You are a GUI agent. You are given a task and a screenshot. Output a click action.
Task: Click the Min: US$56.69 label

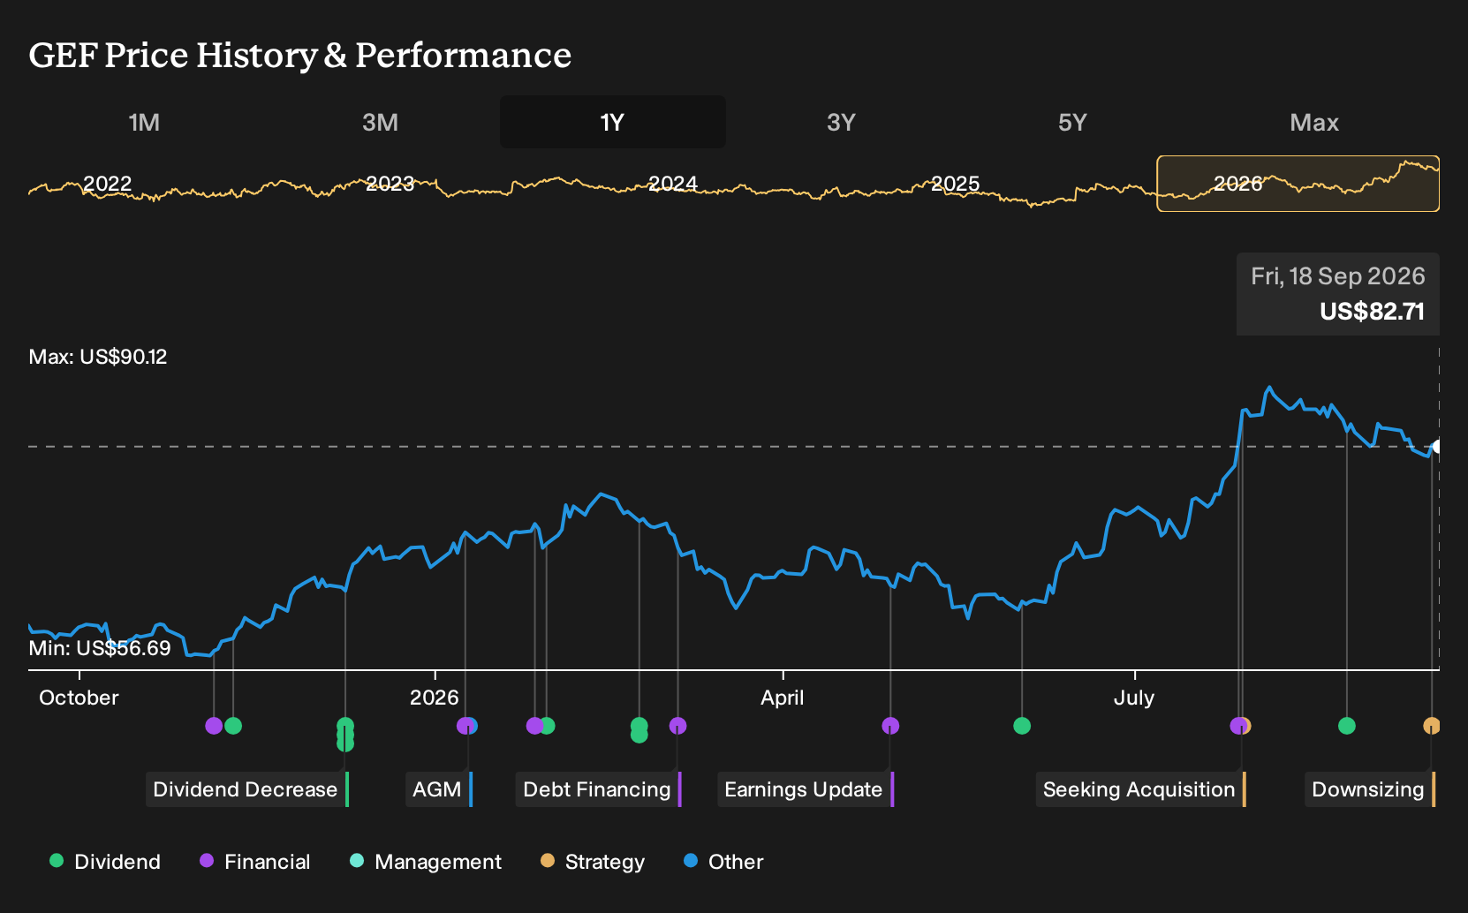(x=100, y=648)
